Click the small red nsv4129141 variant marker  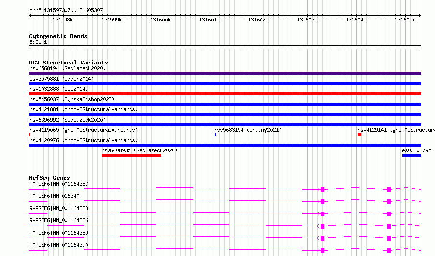[360, 135]
